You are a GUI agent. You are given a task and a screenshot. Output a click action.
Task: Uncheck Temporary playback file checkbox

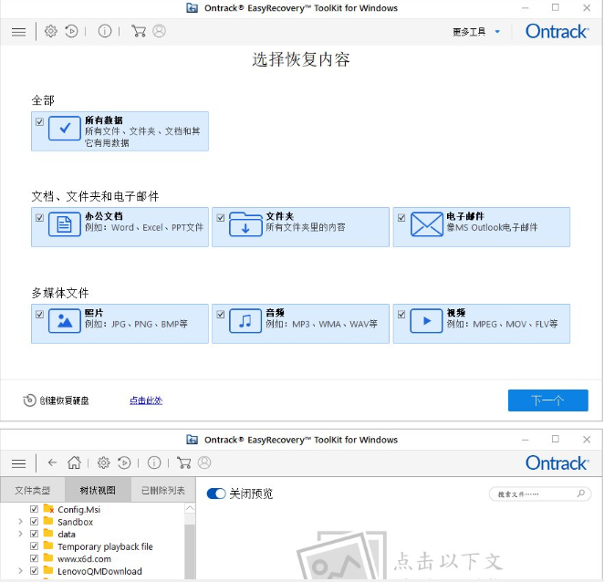[x=35, y=546]
